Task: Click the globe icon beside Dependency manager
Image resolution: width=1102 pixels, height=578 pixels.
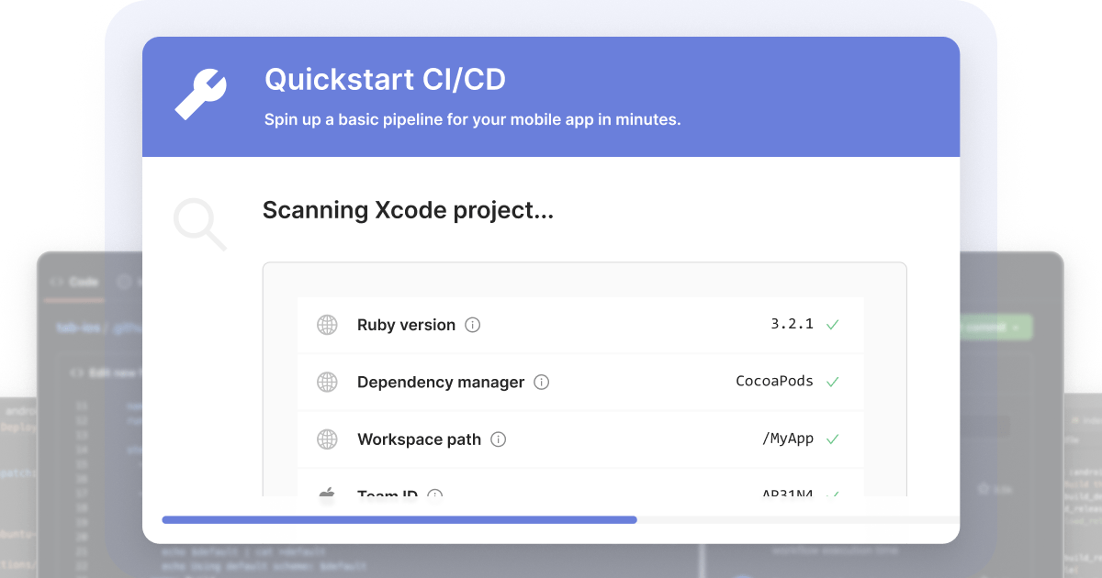Action: [327, 382]
